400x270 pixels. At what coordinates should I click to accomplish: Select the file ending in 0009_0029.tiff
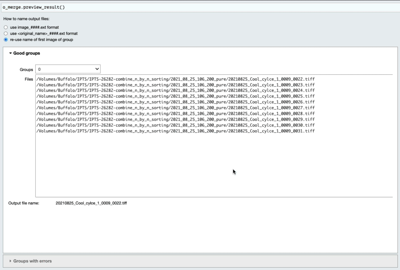tap(175, 119)
